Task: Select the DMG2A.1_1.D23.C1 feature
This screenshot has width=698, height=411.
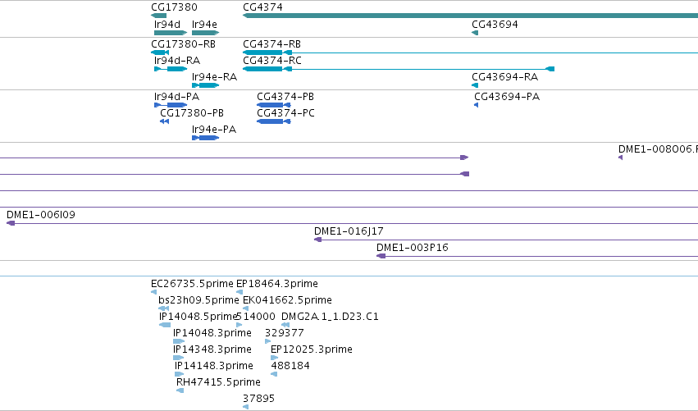Action: coord(285,325)
